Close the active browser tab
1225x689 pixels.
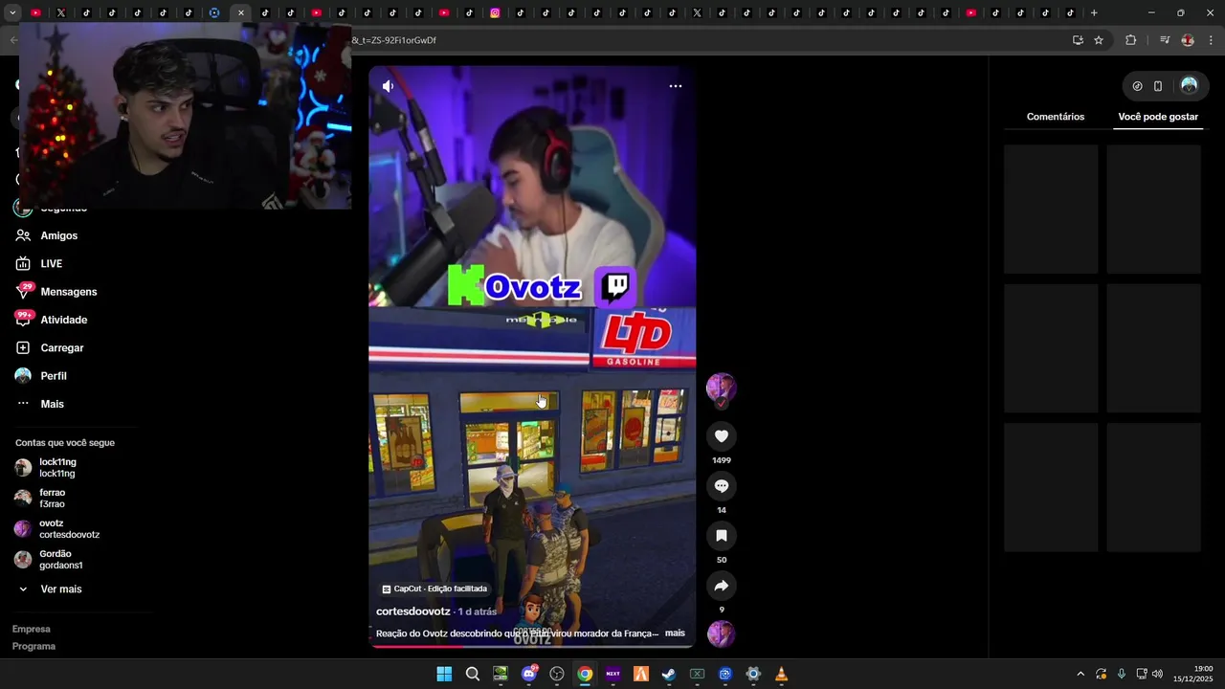pos(241,12)
